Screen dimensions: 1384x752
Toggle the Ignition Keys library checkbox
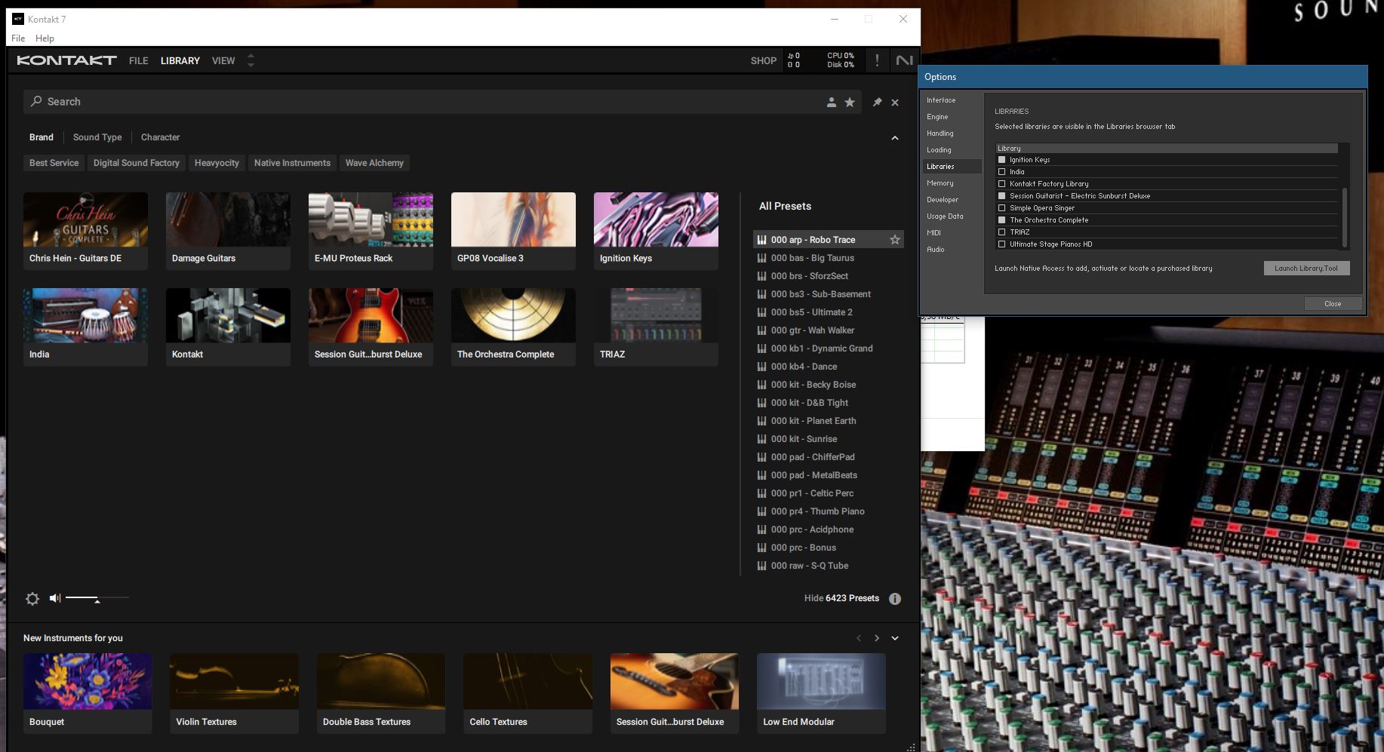tap(1002, 160)
